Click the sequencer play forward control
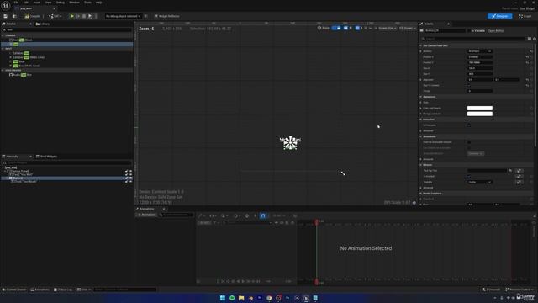The height and width of the screenshot is (303, 538). [x=243, y=281]
